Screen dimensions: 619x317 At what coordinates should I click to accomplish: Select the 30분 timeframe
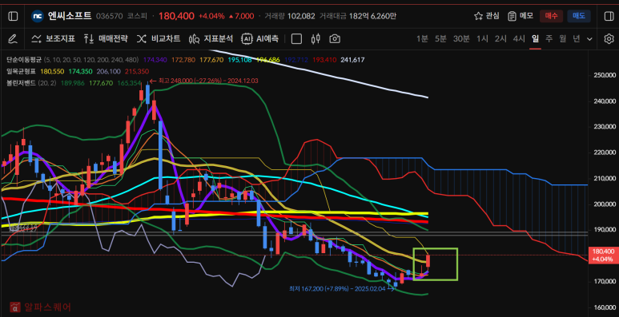click(x=461, y=38)
